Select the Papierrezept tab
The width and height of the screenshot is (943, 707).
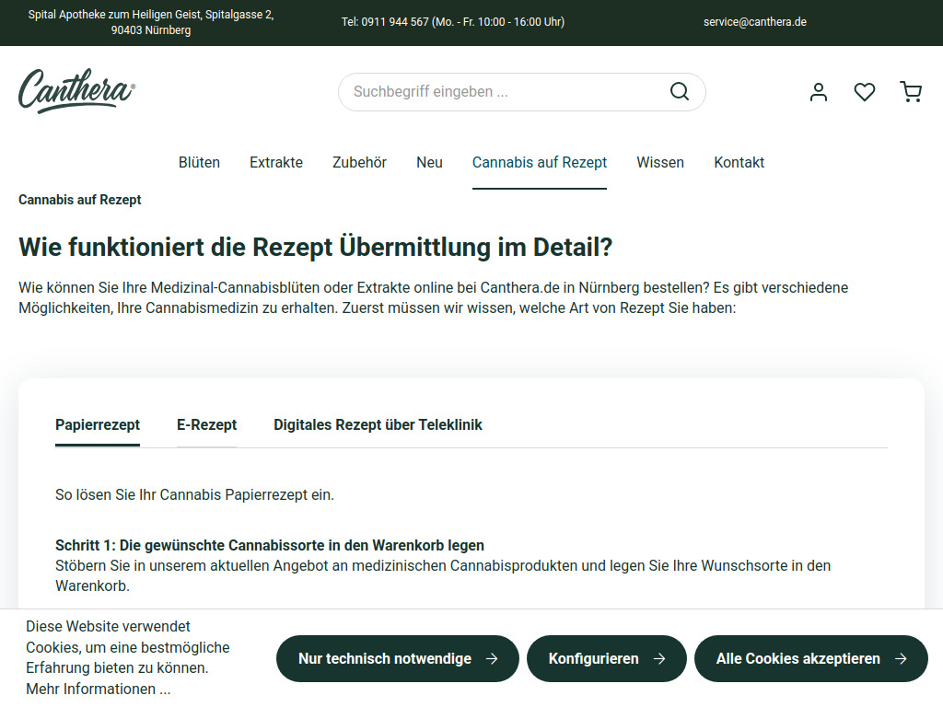click(x=97, y=424)
